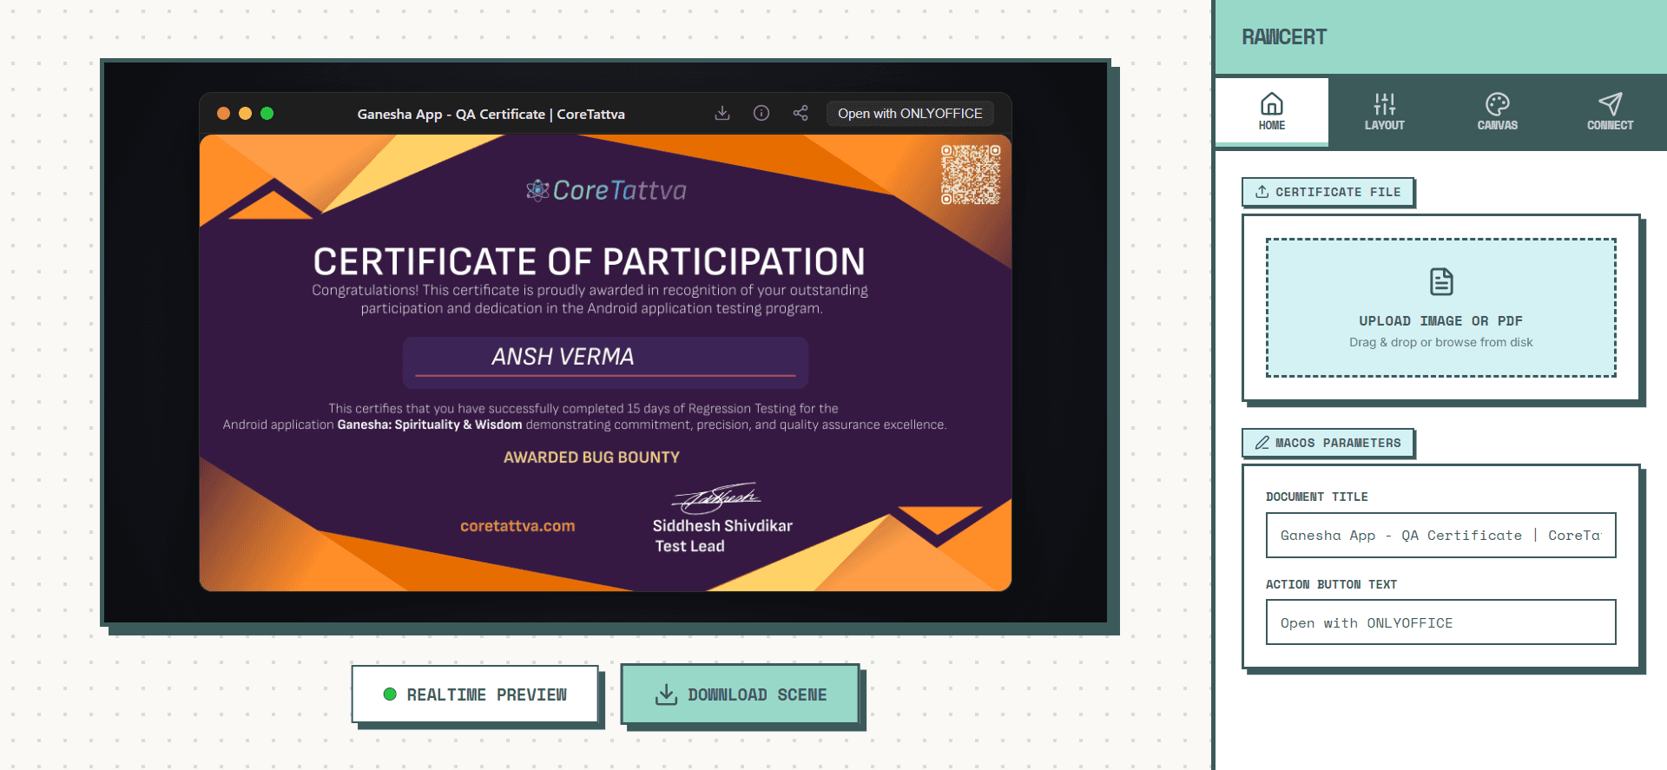The width and height of the screenshot is (1667, 770).
Task: Click the certificate preview thumbnail
Action: point(605,363)
